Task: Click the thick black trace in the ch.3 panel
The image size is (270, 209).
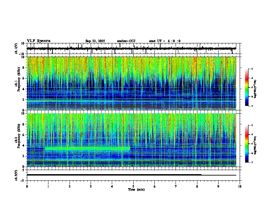Action: pos(114,175)
